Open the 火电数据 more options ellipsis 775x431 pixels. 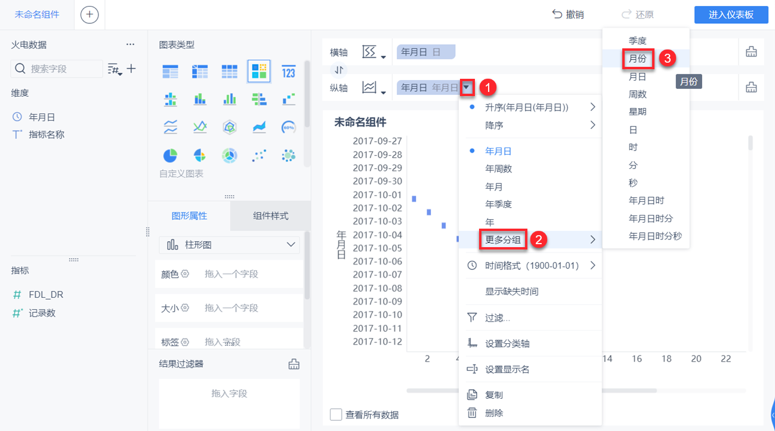(x=130, y=45)
